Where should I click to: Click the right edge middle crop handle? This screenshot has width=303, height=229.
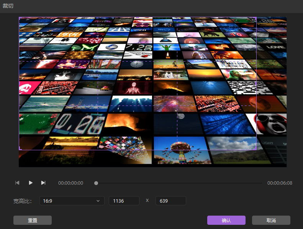256,83
